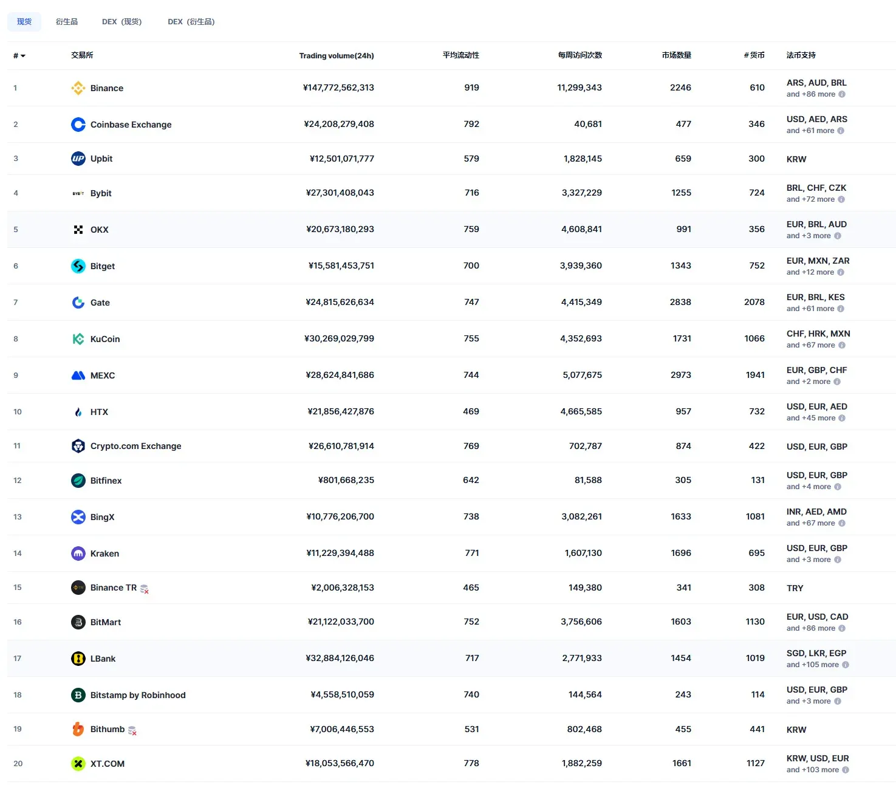Viewport: 896px width, 785px height.
Task: Click the Gate logo icon
Action: tap(78, 303)
